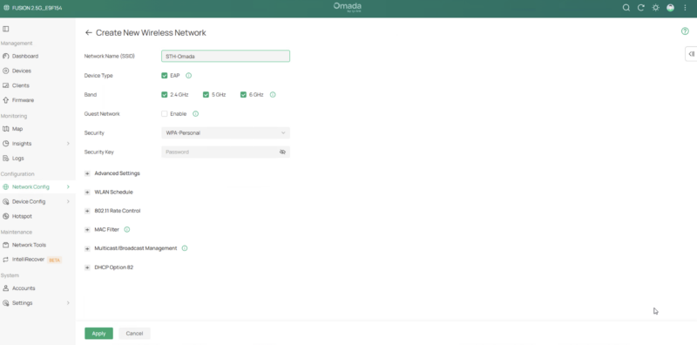Click the search icon in top bar
Screen dimensions: 697x345
(626, 8)
